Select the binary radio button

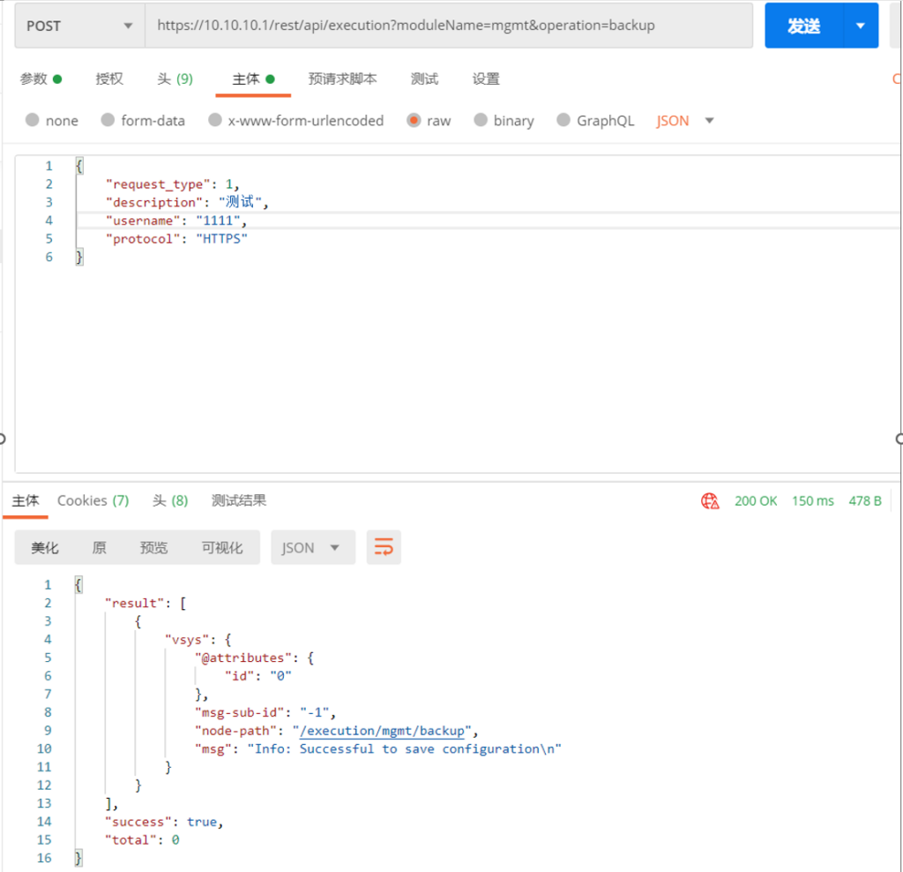point(481,120)
